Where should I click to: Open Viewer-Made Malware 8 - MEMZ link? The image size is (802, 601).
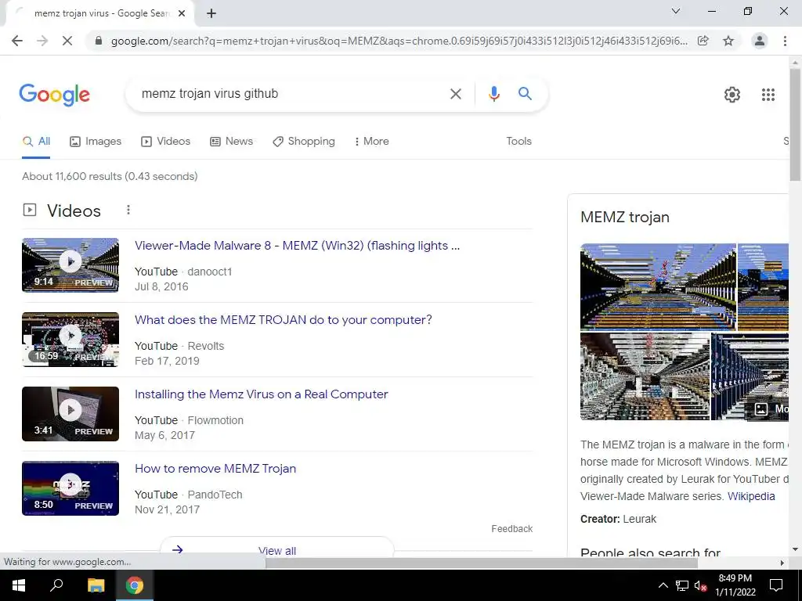[297, 246]
